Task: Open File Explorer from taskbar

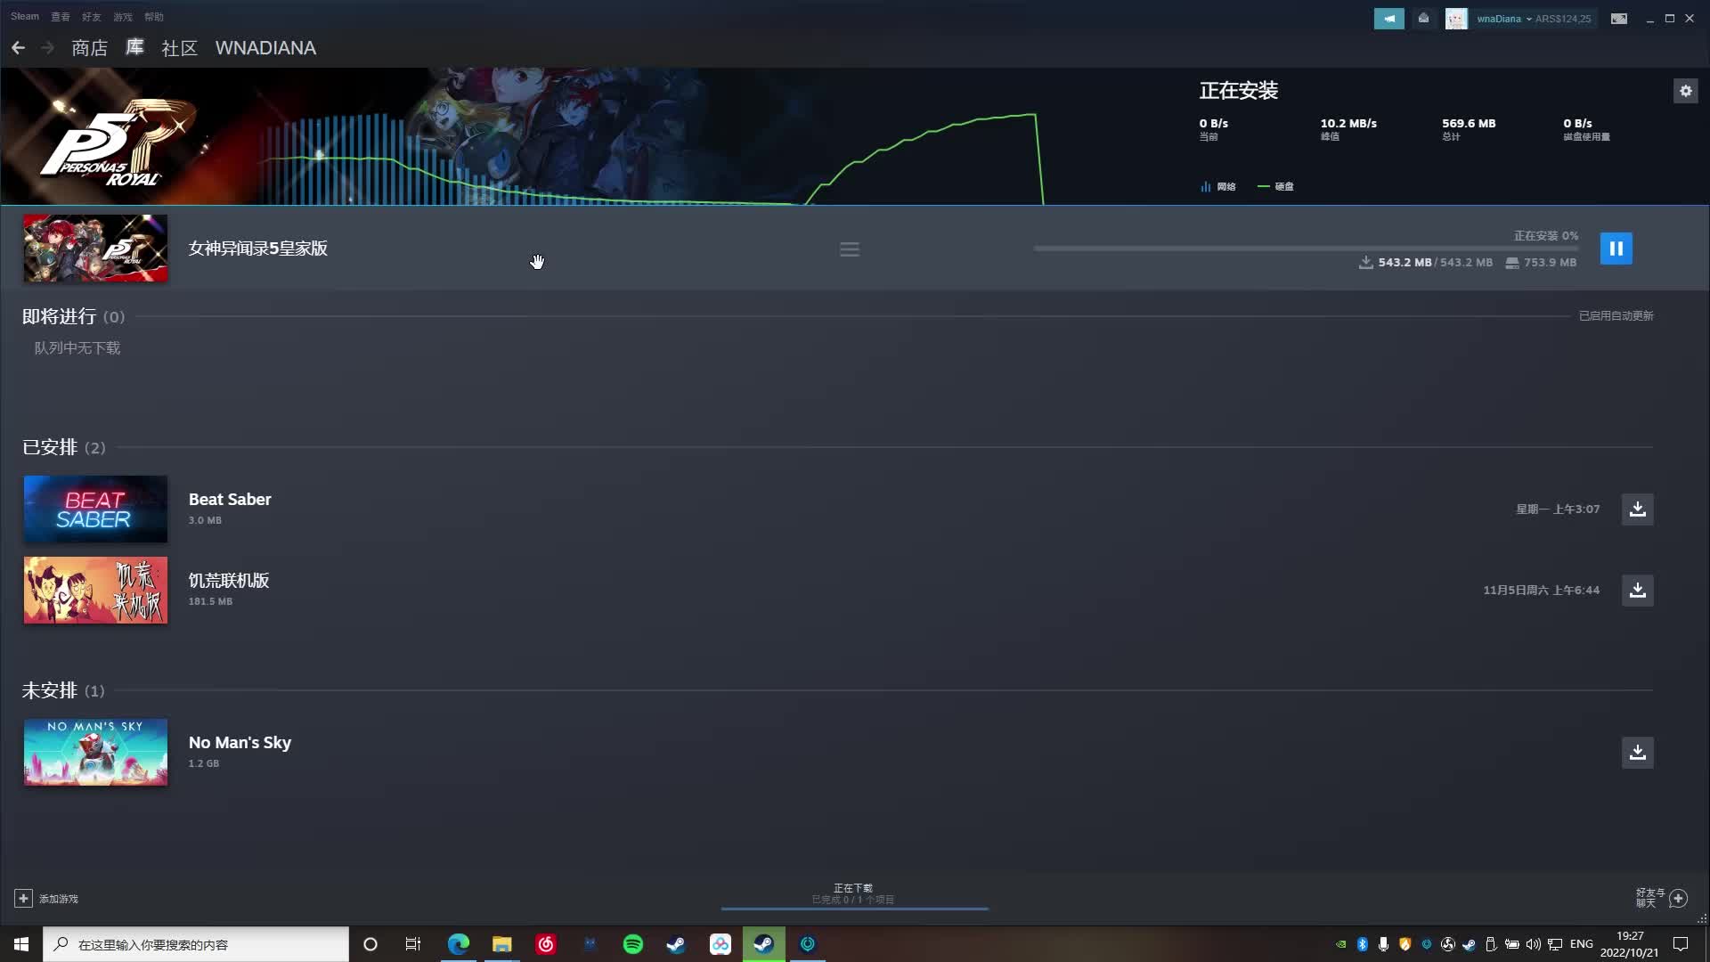Action: tap(502, 944)
